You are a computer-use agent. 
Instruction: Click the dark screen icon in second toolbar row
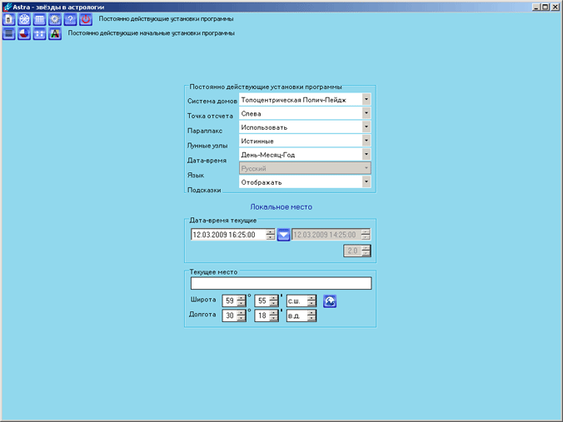[9, 34]
